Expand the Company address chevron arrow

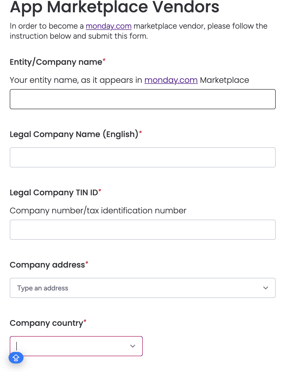point(266,288)
